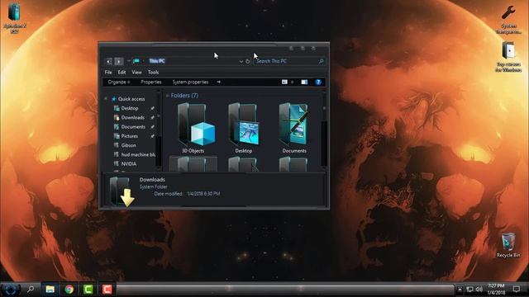Click System properties in command bar
This screenshot has height=297, width=529.
190,82
